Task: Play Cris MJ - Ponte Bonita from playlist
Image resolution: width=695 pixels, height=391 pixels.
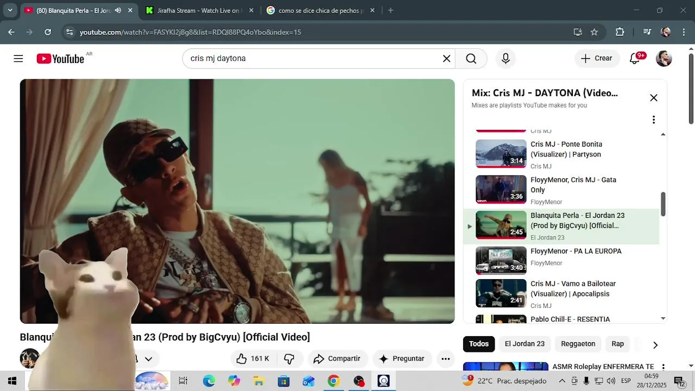Action: pos(566,149)
